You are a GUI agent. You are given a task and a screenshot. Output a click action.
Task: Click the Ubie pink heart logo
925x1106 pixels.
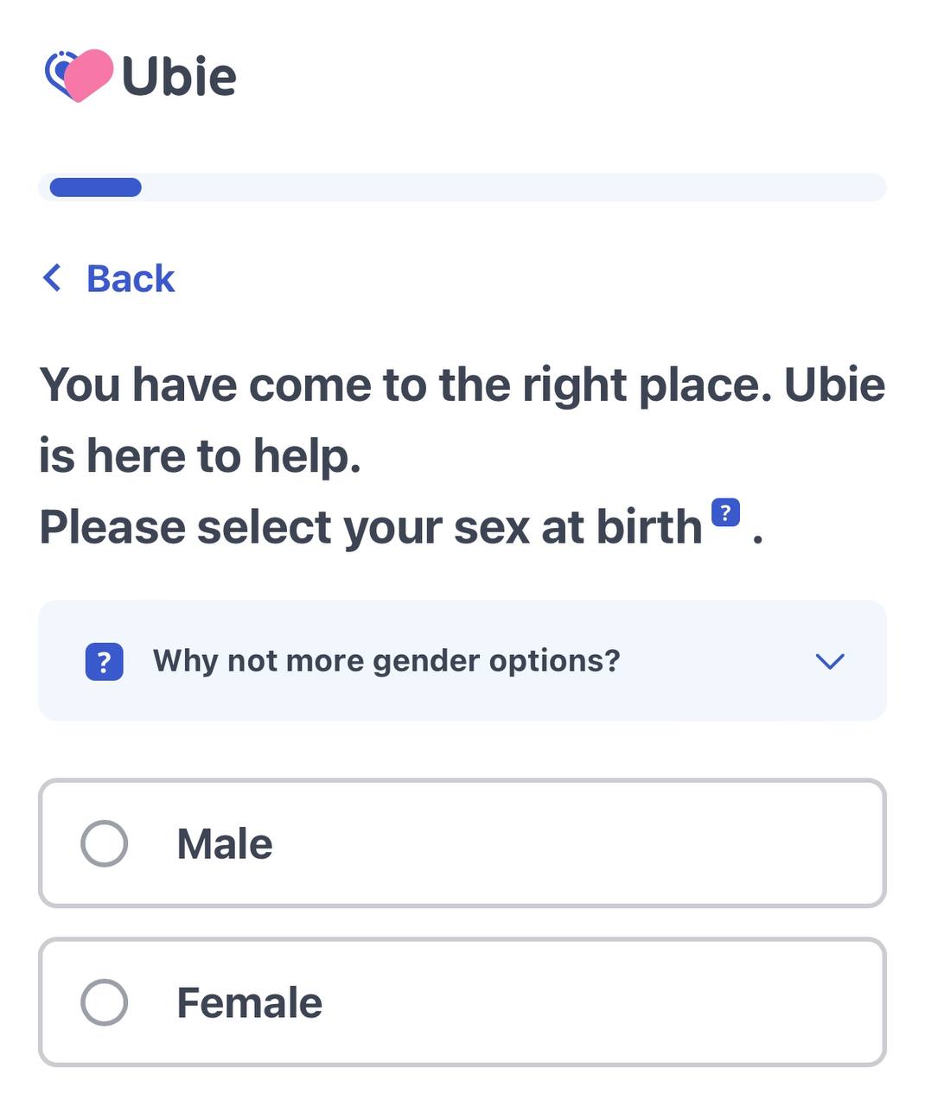click(80, 75)
